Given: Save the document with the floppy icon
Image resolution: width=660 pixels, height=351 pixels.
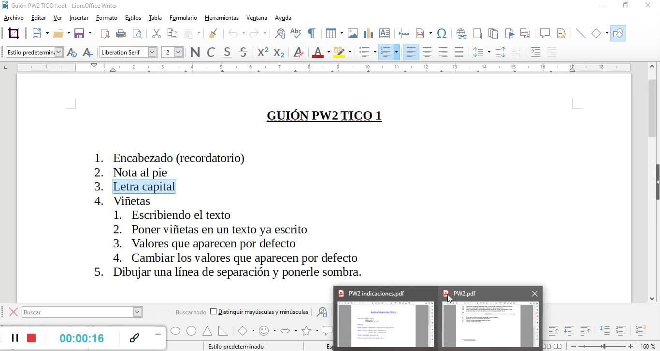Looking at the screenshot, I should tap(79, 33).
